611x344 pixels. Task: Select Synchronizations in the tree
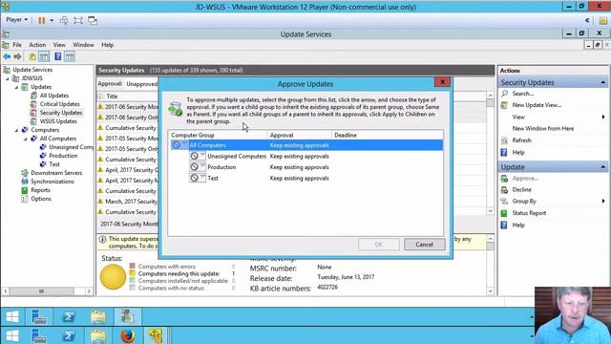click(x=53, y=182)
